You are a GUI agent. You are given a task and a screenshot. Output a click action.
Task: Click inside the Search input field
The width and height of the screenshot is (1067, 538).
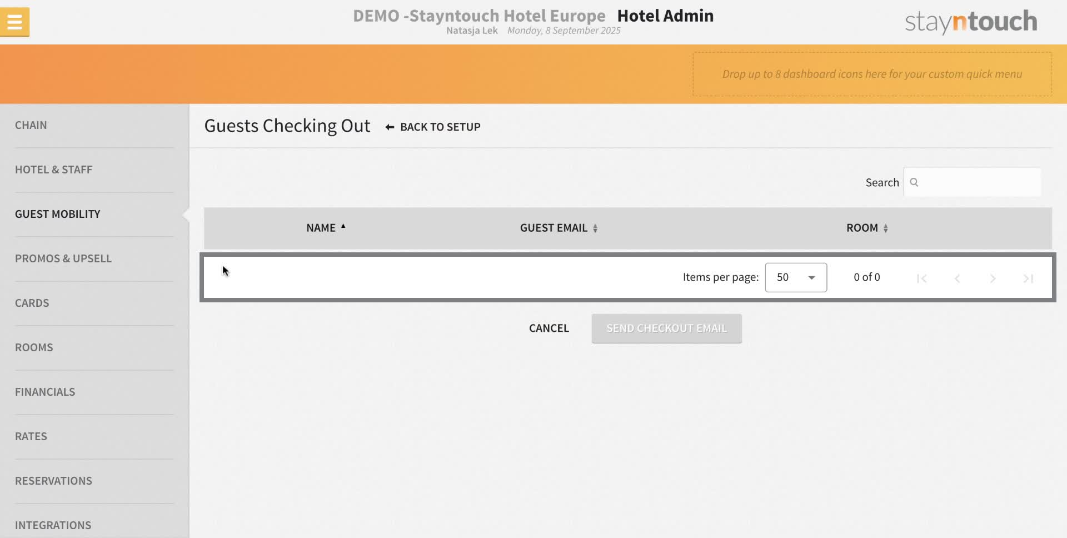978,182
